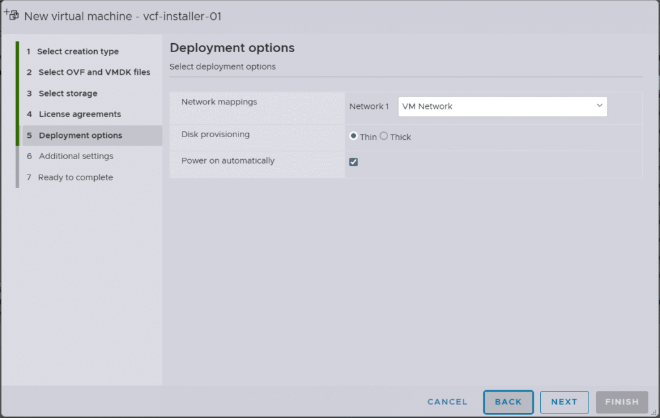This screenshot has width=660, height=418.
Task: Go to step 4 License agreements
Action: [x=79, y=114]
